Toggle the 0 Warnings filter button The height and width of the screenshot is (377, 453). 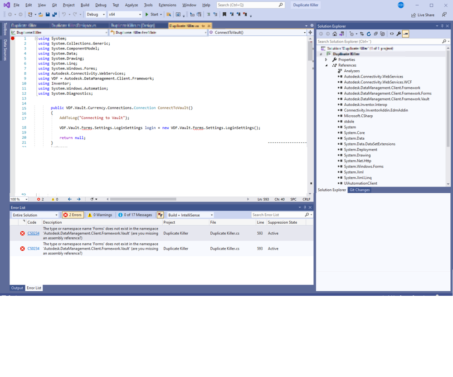100,215
